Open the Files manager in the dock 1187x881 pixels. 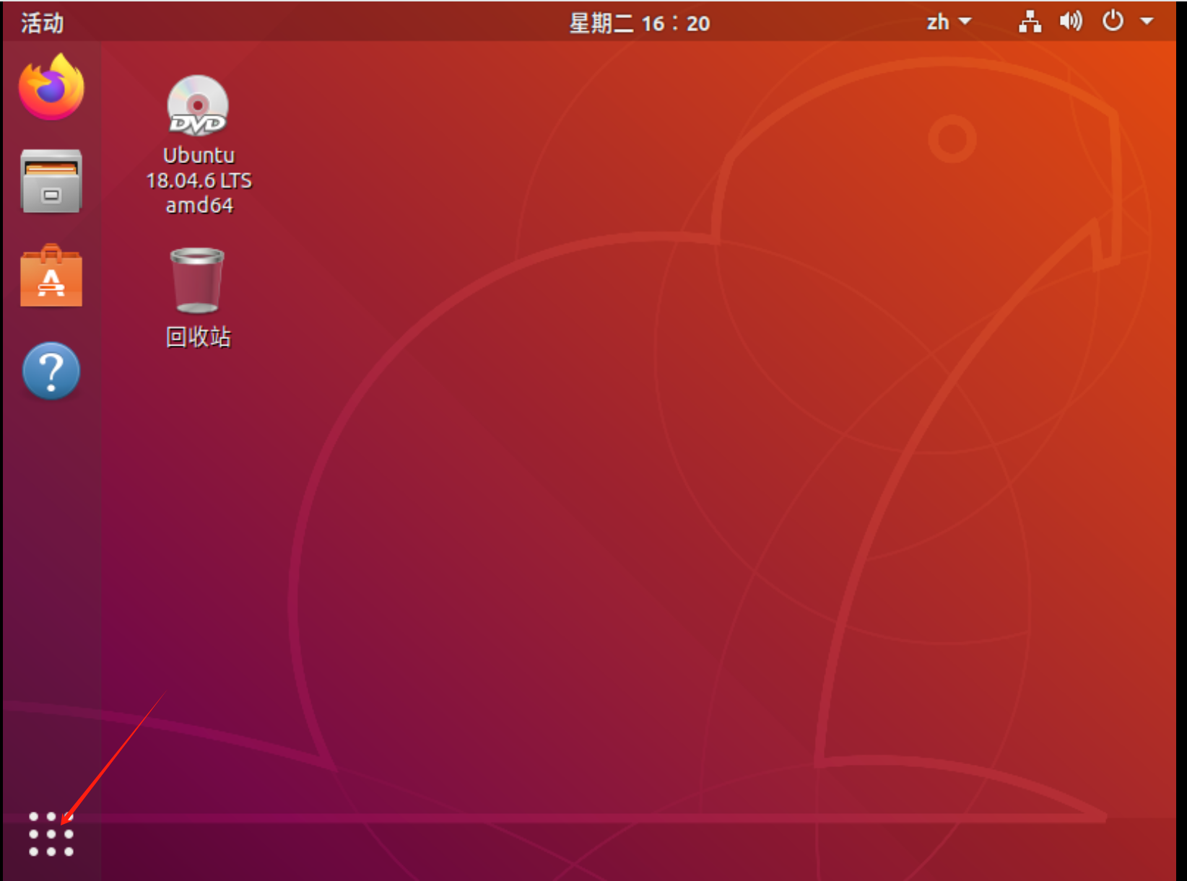coord(51,181)
